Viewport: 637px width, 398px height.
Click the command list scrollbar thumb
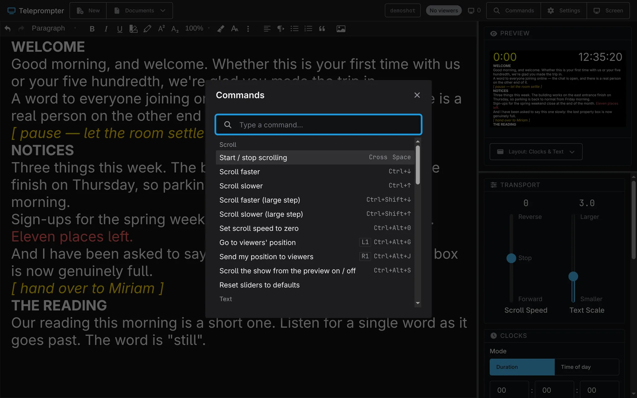(x=418, y=165)
